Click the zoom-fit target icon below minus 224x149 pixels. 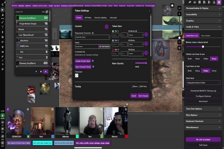coord(180,48)
